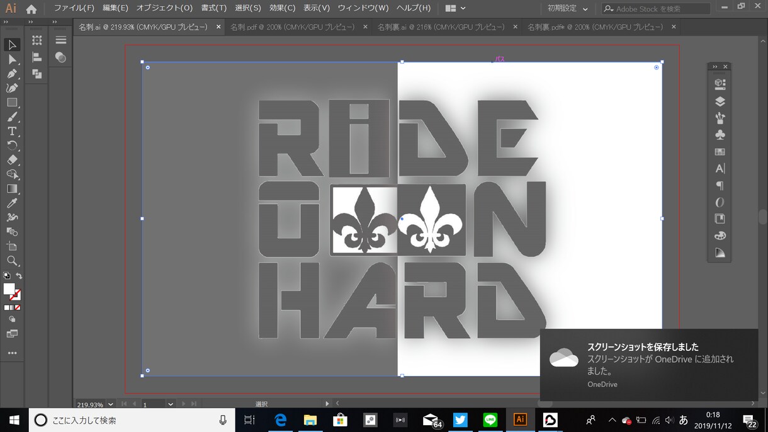Choose the Type tool
This screenshot has width=768, height=432.
[12, 131]
